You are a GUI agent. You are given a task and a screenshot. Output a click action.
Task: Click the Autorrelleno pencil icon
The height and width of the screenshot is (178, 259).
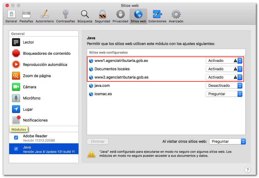[44, 14]
